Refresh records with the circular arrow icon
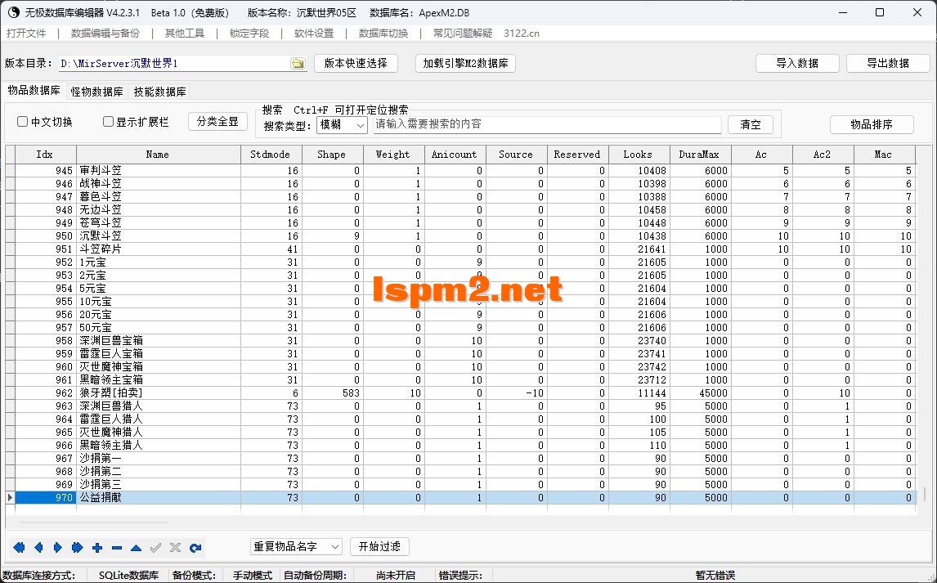 (195, 547)
